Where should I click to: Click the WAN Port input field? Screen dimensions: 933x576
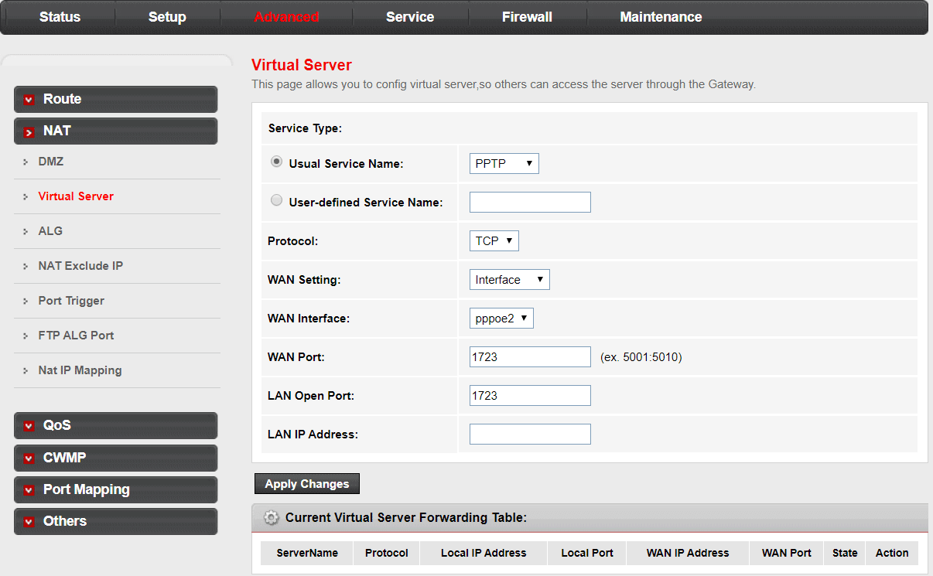530,357
